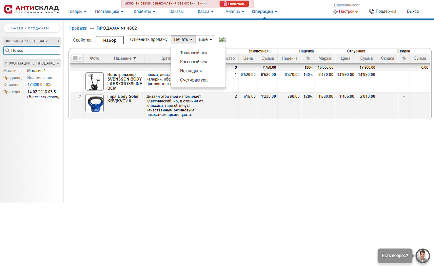The image size is (434, 267).
Task: Select Товарный чек from print menu
Action: point(194,53)
